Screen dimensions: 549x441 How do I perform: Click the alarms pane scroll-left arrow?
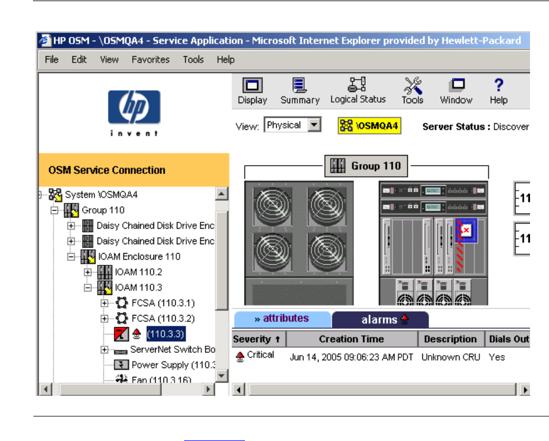(239, 390)
